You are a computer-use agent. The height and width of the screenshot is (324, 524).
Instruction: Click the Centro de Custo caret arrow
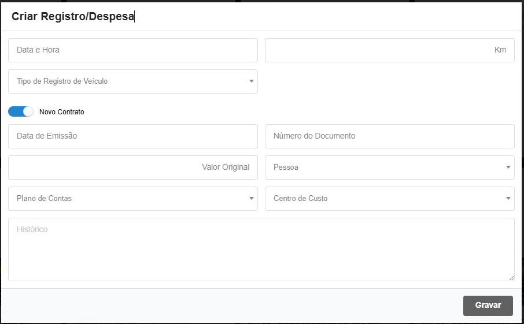coord(508,199)
